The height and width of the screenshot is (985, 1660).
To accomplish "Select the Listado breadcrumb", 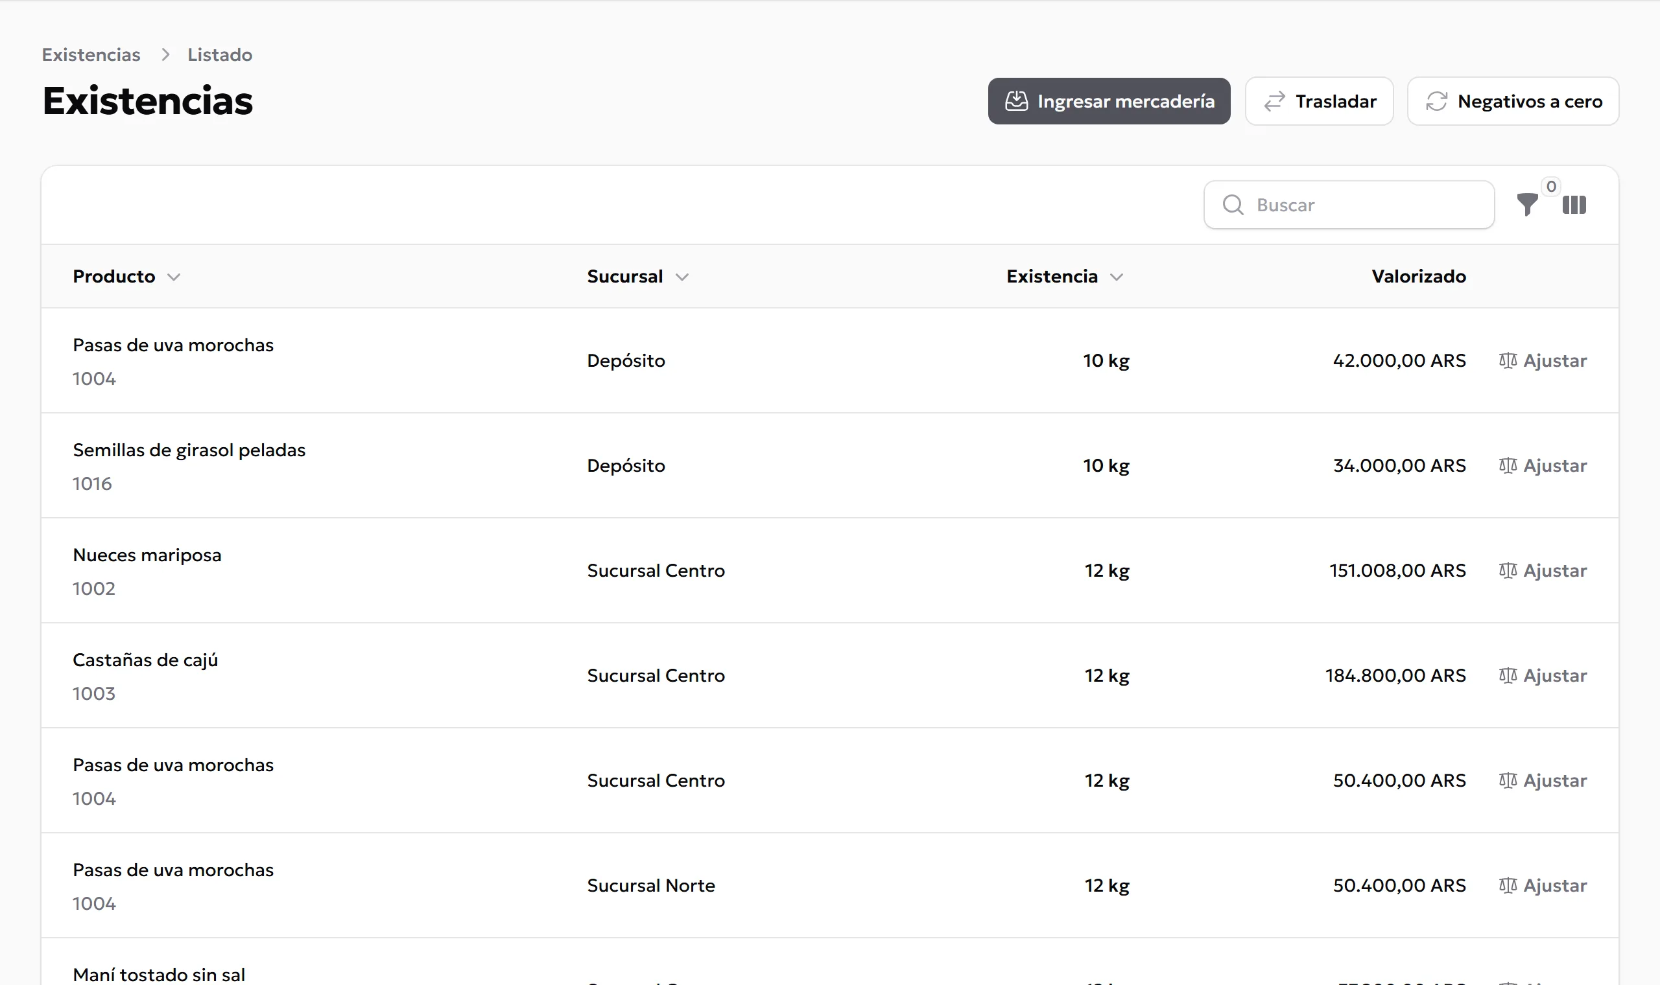I will point(220,54).
